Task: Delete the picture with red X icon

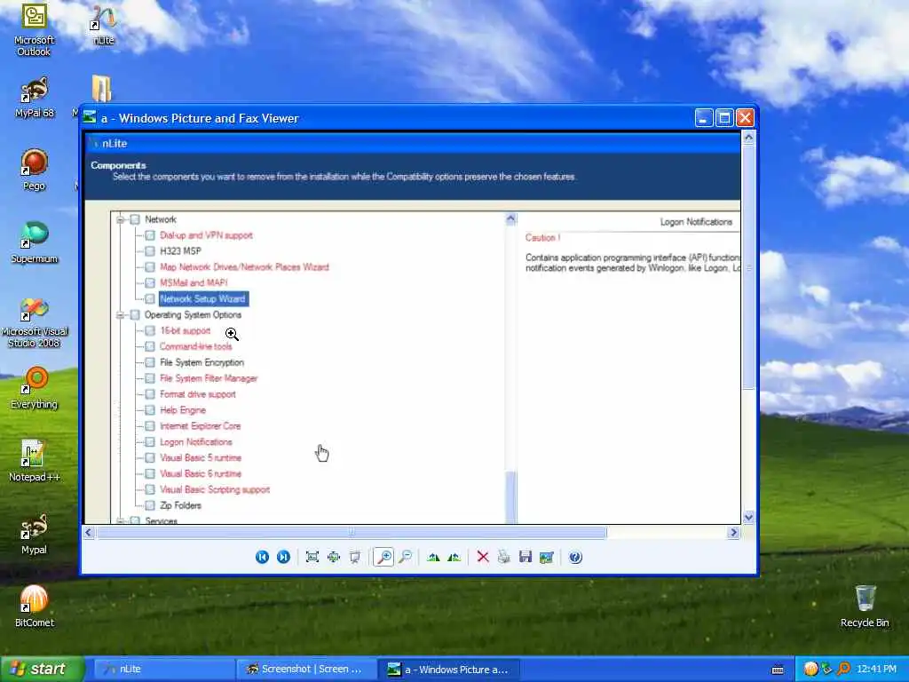Action: point(482,558)
